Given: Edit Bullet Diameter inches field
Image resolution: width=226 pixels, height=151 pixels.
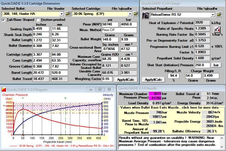Looking at the screenshot, I should pyautogui.click(x=41, y=46).
